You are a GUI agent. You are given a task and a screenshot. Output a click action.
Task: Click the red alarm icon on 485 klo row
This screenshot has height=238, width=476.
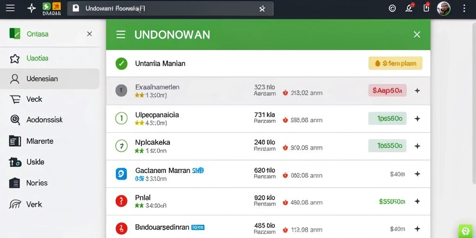[x=285, y=230]
